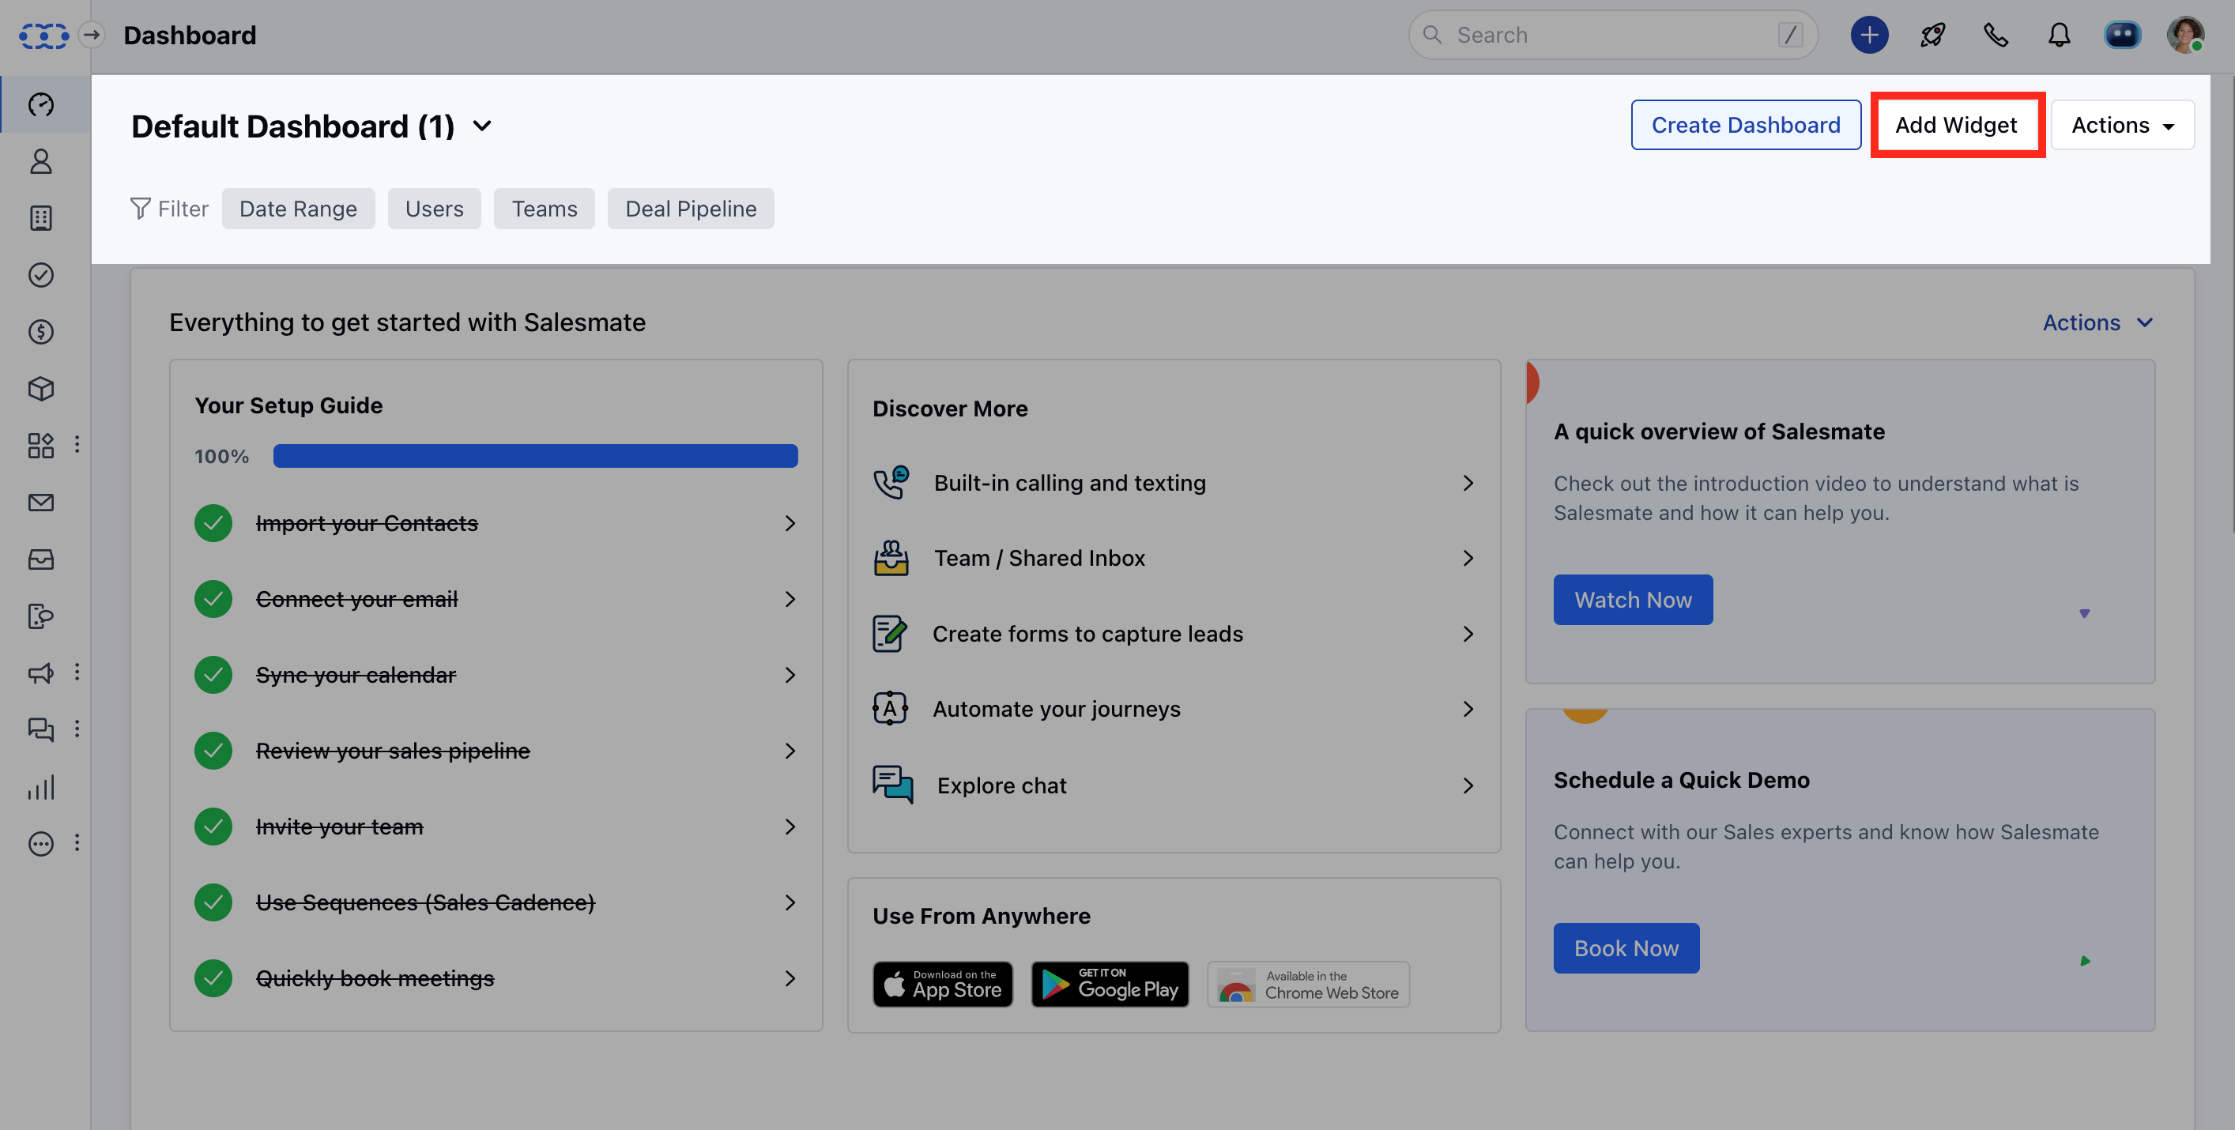Viewport: 2235px width, 1130px height.
Task: Click the kebab menu beside the megaphone icon
Action: click(77, 672)
